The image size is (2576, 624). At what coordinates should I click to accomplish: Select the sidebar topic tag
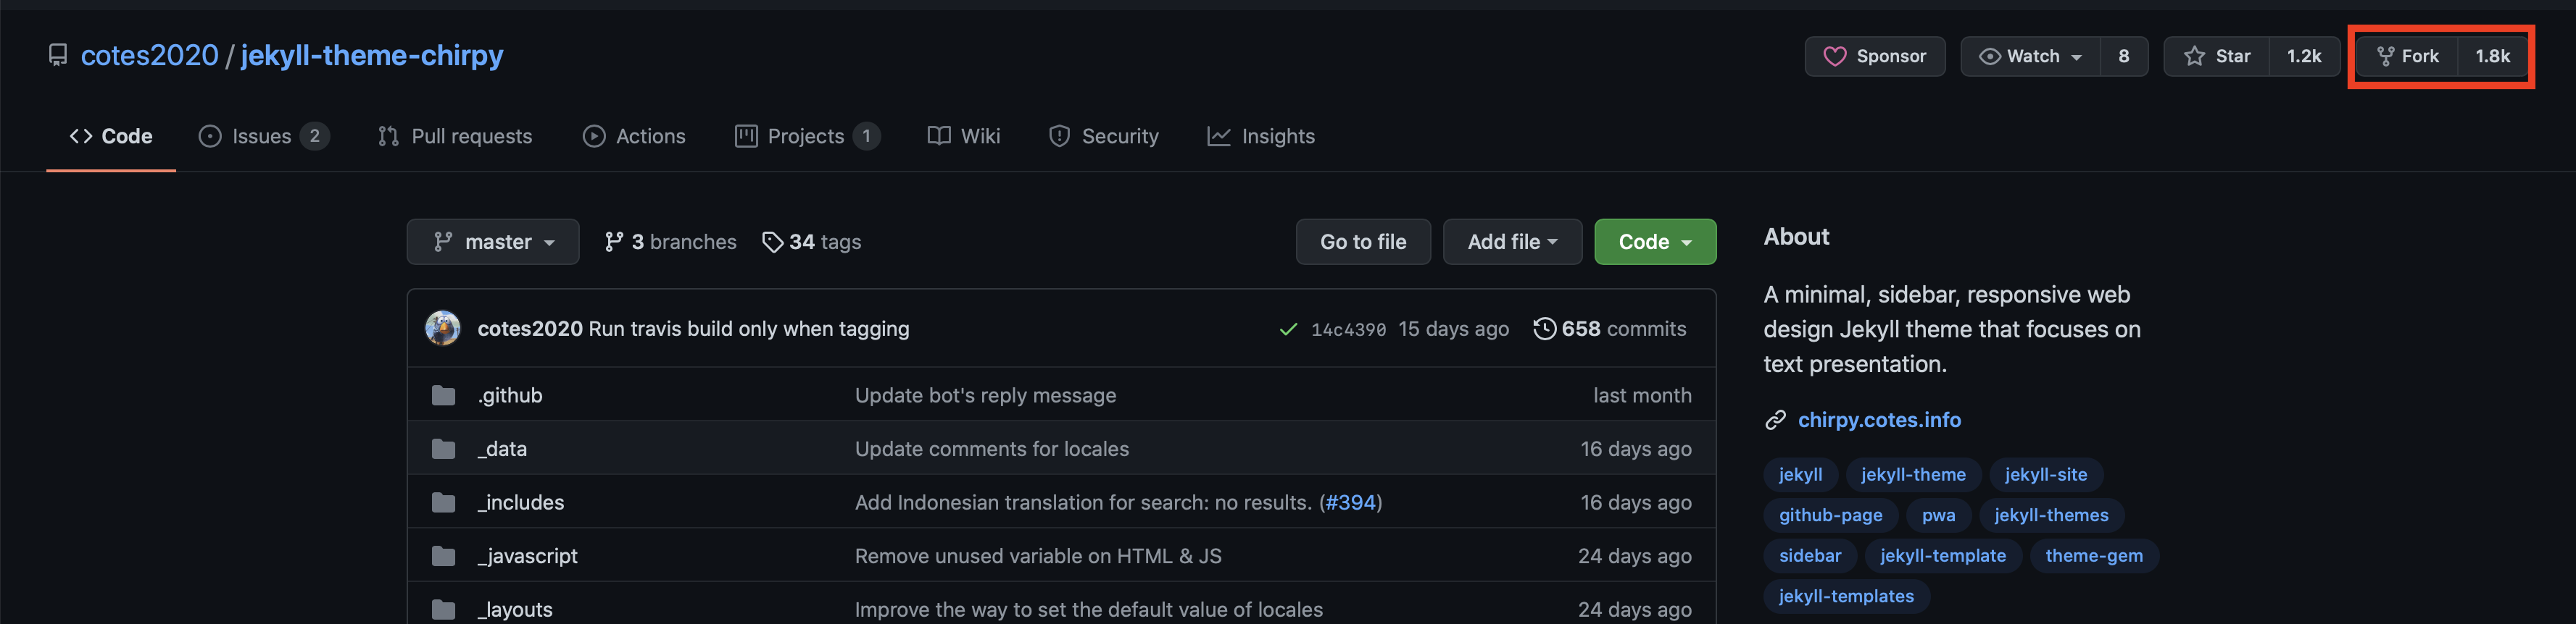tap(1810, 556)
